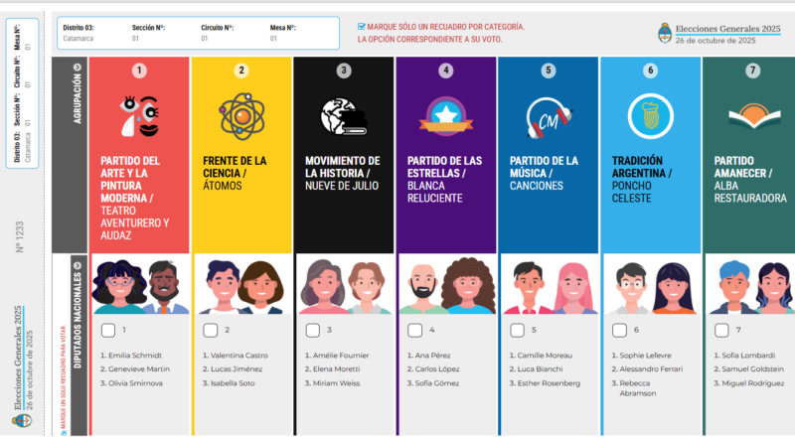
Task: Click the Partido Amanecer open book icon
Action: click(x=752, y=115)
